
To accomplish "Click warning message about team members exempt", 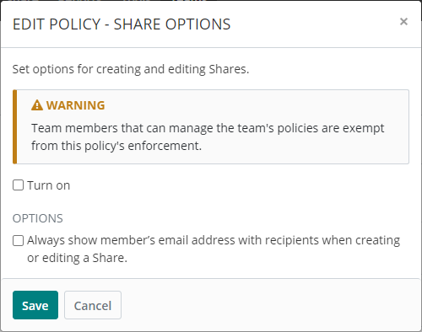I will point(208,137).
